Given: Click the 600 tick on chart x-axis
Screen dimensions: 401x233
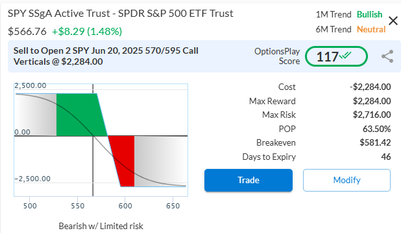Looking at the screenshot, I should click(x=125, y=206).
